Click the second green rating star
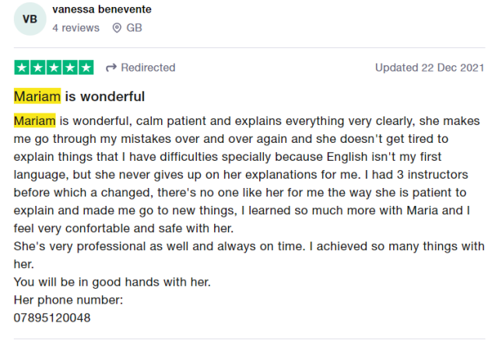Image resolution: width=502 pixels, height=341 pixels. tap(38, 68)
